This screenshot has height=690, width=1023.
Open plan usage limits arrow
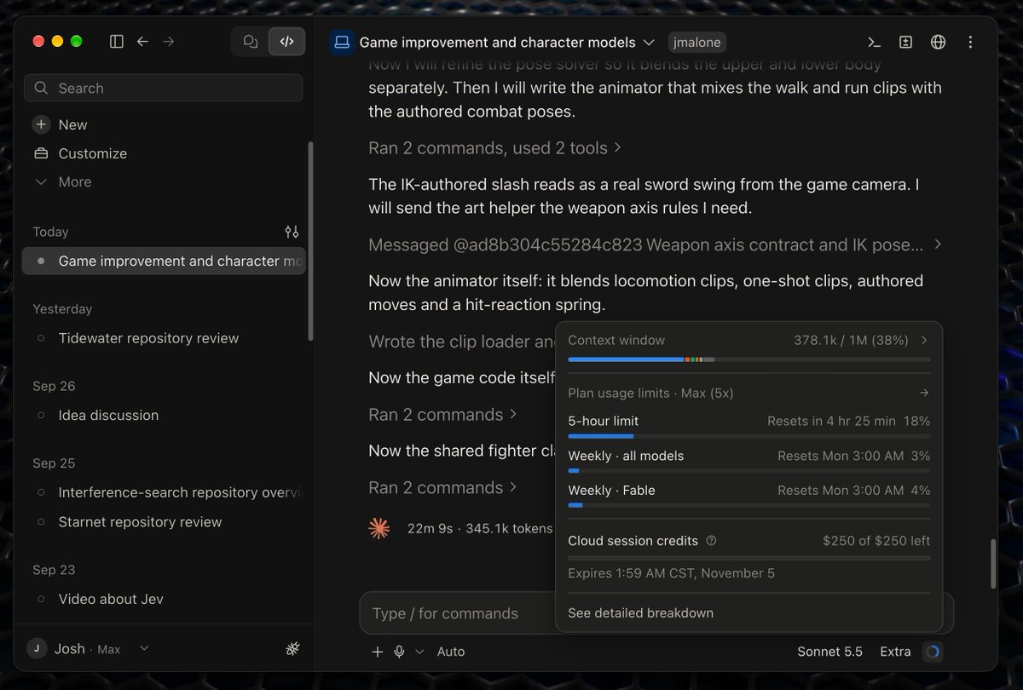point(924,393)
